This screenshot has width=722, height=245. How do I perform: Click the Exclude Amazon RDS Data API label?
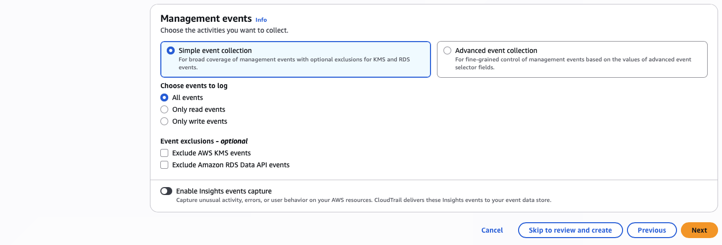click(231, 165)
